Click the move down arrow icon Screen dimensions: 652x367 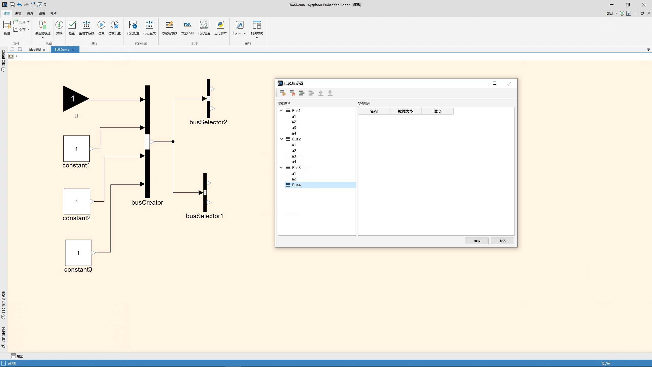tap(330, 93)
